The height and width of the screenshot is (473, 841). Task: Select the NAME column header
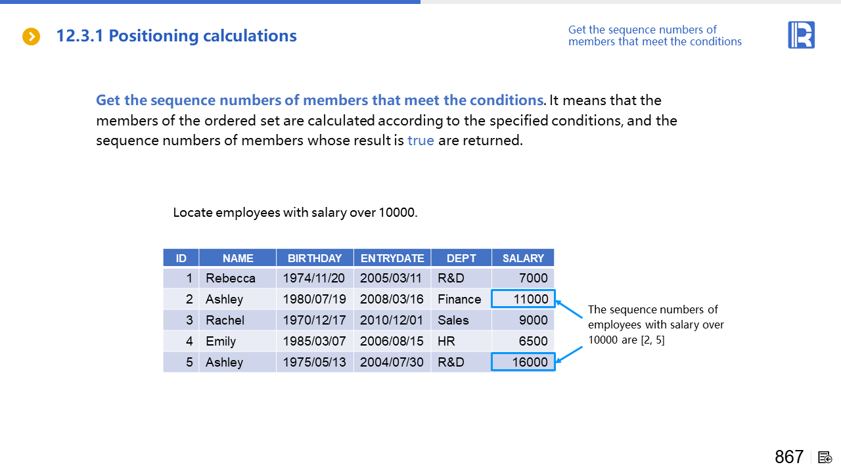[x=238, y=258]
